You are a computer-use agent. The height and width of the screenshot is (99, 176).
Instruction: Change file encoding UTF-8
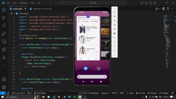point(114,93)
